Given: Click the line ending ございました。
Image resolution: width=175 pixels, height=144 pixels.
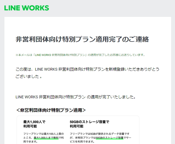Looking at the screenshot, I should tap(29, 76).
